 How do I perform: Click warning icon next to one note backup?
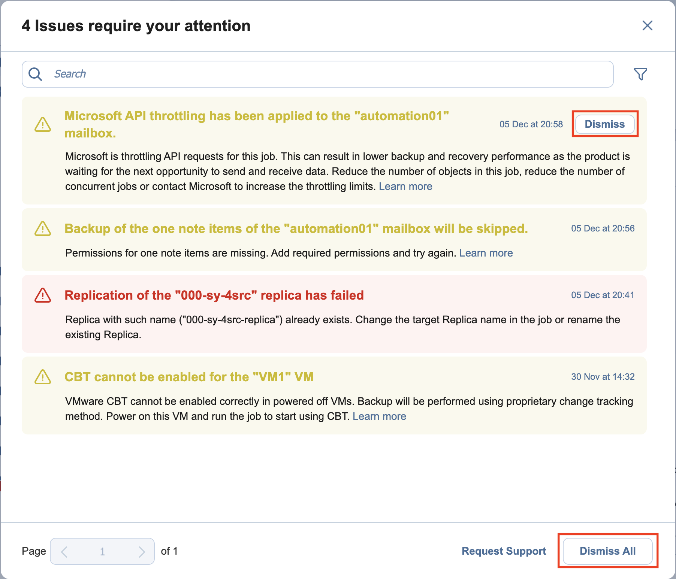pyautogui.click(x=43, y=228)
